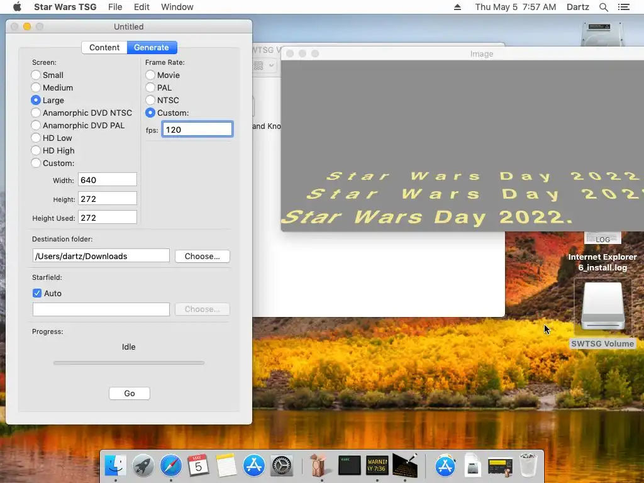Screen dimensions: 644x483
Task: Click the minimized window thumbnail beside Trash
Action: pos(500,466)
